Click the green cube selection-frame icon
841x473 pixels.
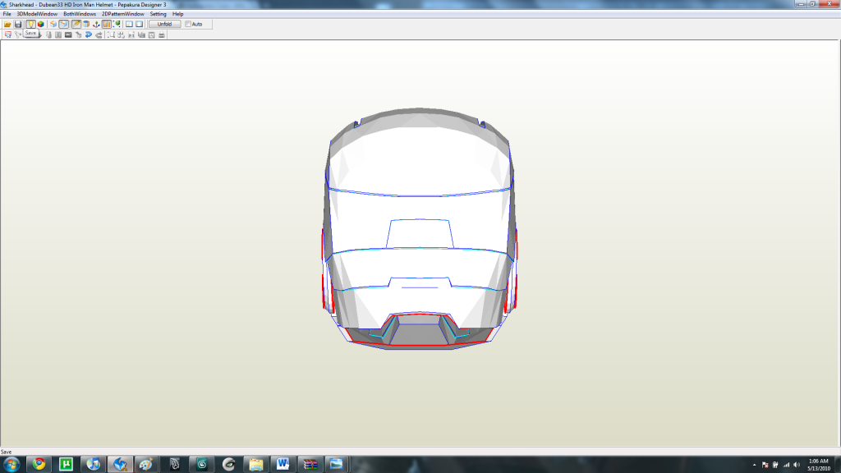pos(117,24)
